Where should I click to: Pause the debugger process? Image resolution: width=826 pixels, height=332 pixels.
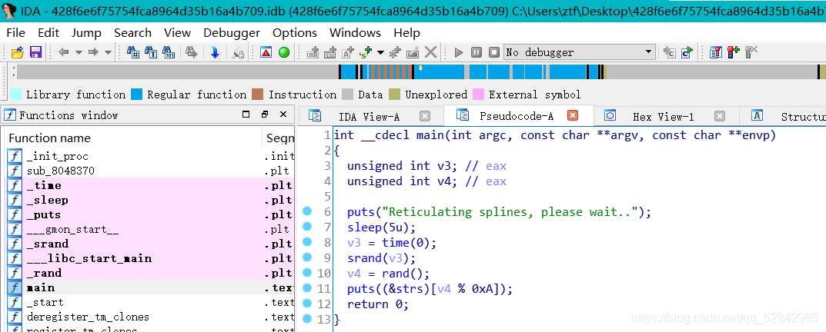point(477,52)
